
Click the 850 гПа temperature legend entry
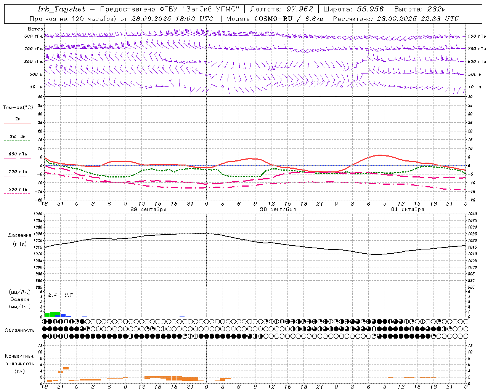tap(18, 154)
